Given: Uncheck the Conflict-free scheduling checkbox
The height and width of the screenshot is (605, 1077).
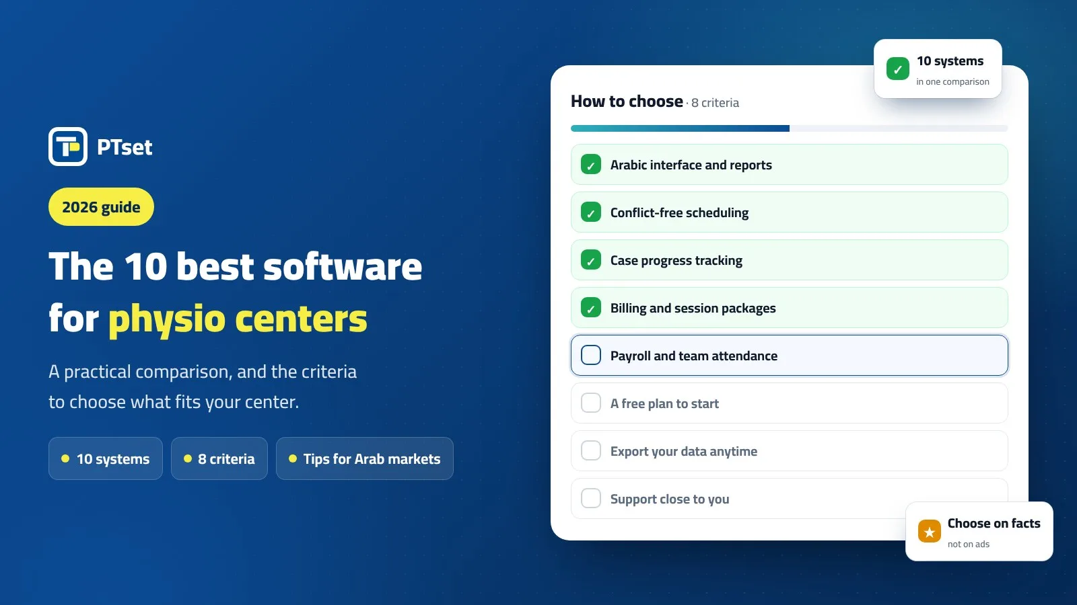Looking at the screenshot, I should pyautogui.click(x=591, y=212).
